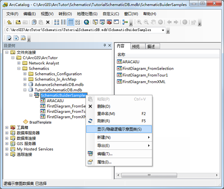The height and width of the screenshot is (189, 224).
Task: Switch to thumbnails view in toolbar
Action: [x=77, y=22]
